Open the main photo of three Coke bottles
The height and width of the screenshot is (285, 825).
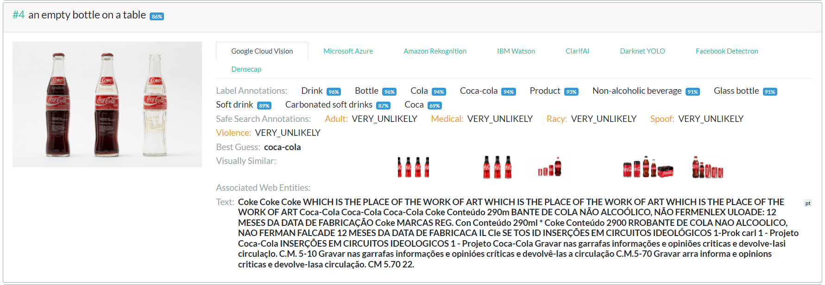[107, 104]
